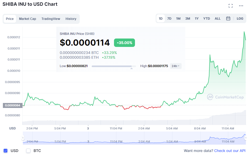The image size is (250, 158).
Task: Expand the 24h low/high period dropdown
Action: [176, 66]
